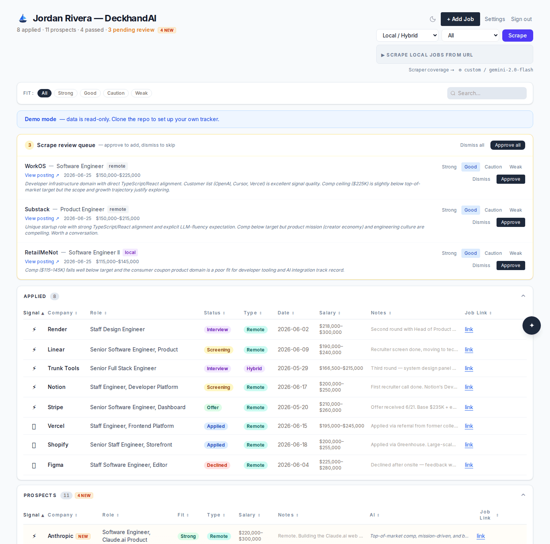Image resolution: width=550 pixels, height=544 pixels.
Task: Open WorkOS View posting link
Action: coord(42,175)
